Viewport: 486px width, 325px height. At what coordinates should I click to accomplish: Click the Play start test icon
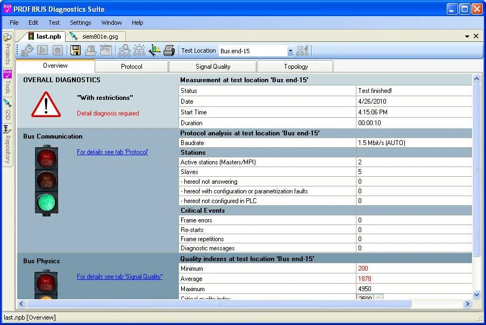(x=42, y=50)
